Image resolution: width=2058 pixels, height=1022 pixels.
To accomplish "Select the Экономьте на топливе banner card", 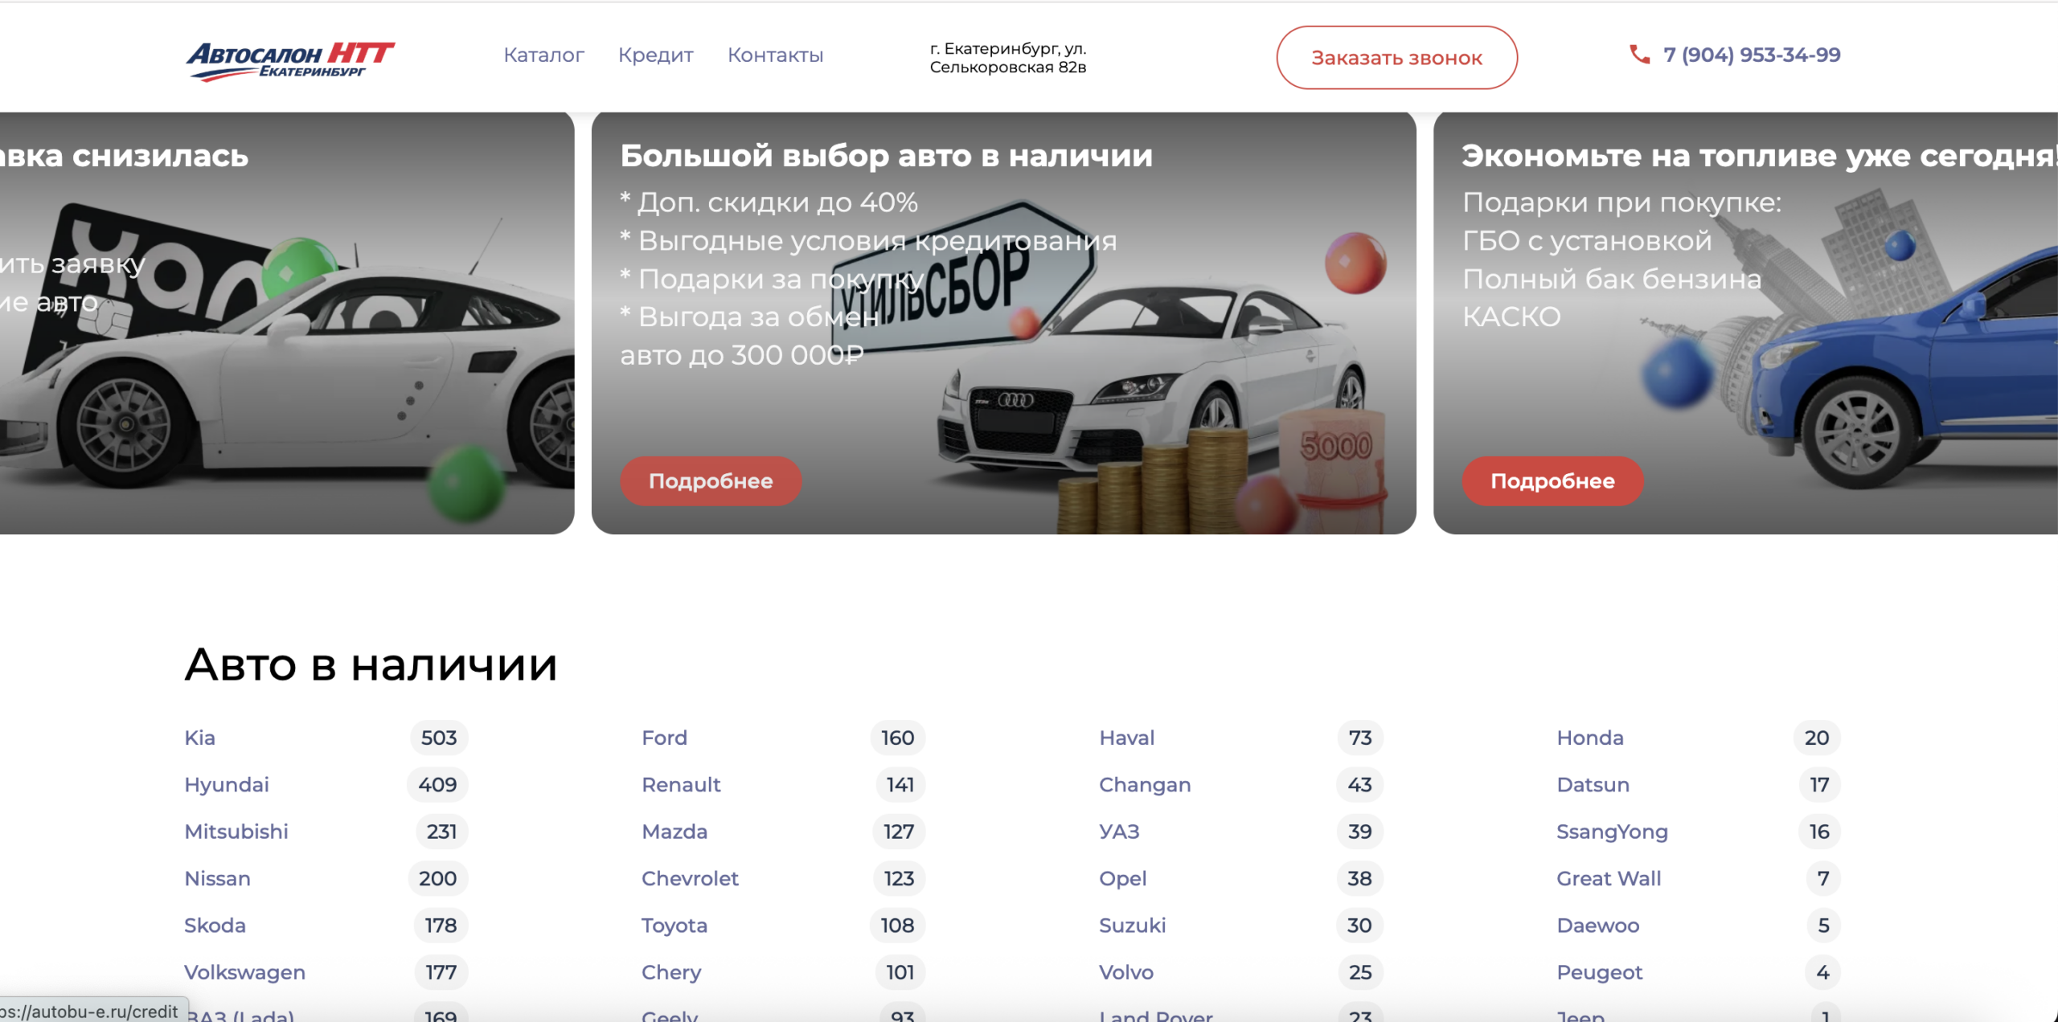I will click(x=1745, y=323).
